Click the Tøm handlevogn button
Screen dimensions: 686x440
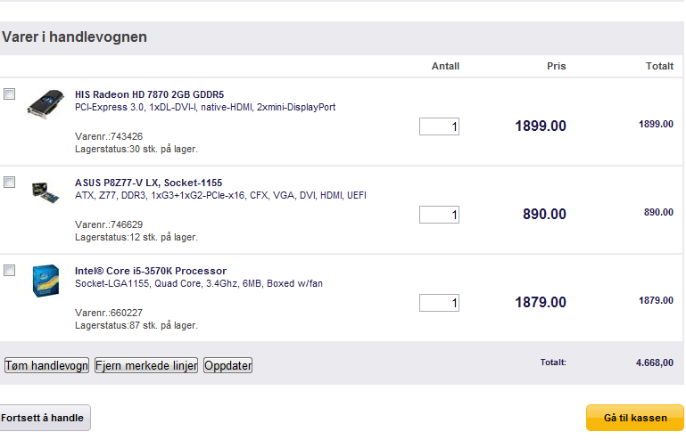point(46,365)
